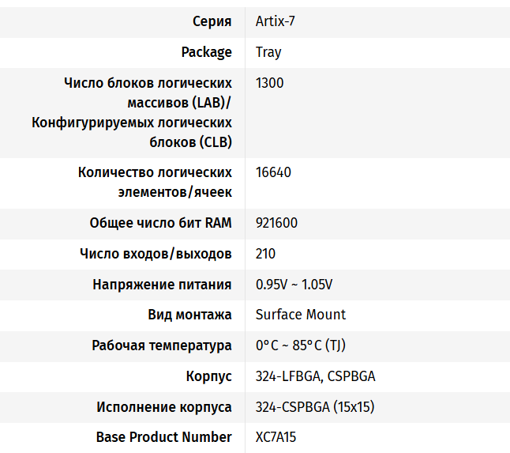The height and width of the screenshot is (453, 510).
Task: Click the 324-CSPBGA (15x15) value
Action: [314, 407]
